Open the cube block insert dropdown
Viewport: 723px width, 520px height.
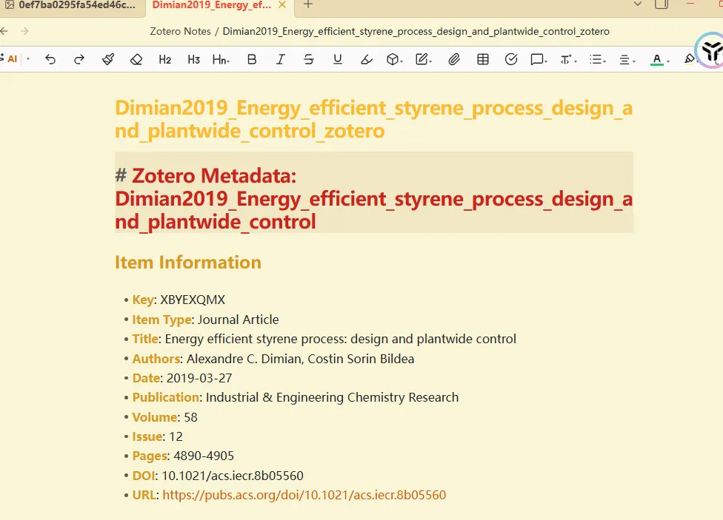pos(394,59)
